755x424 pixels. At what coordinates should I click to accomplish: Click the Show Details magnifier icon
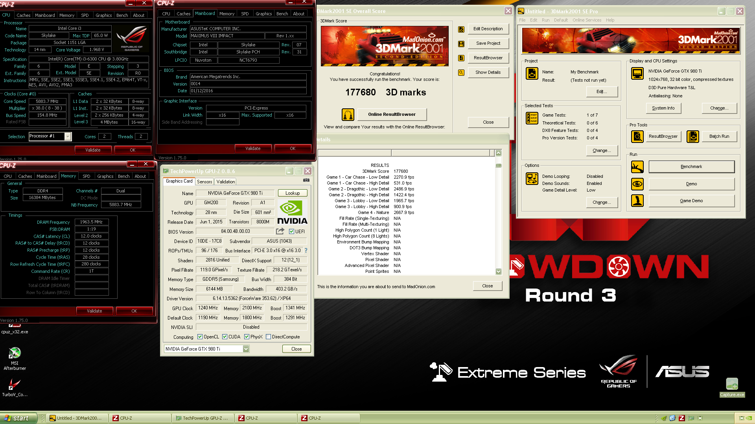[x=461, y=73]
